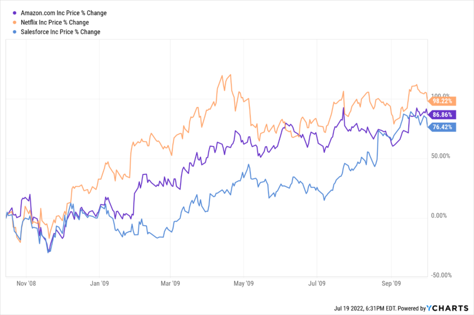The width and height of the screenshot is (474, 315).
Task: Click the purple Amazon legend dot
Action: tap(17, 13)
